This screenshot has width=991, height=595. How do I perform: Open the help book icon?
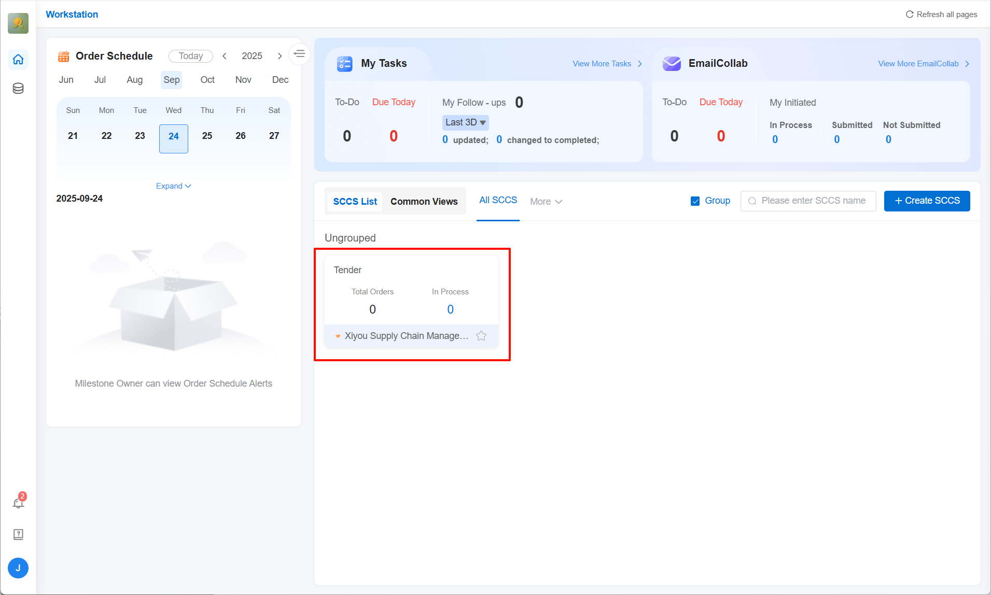click(18, 534)
